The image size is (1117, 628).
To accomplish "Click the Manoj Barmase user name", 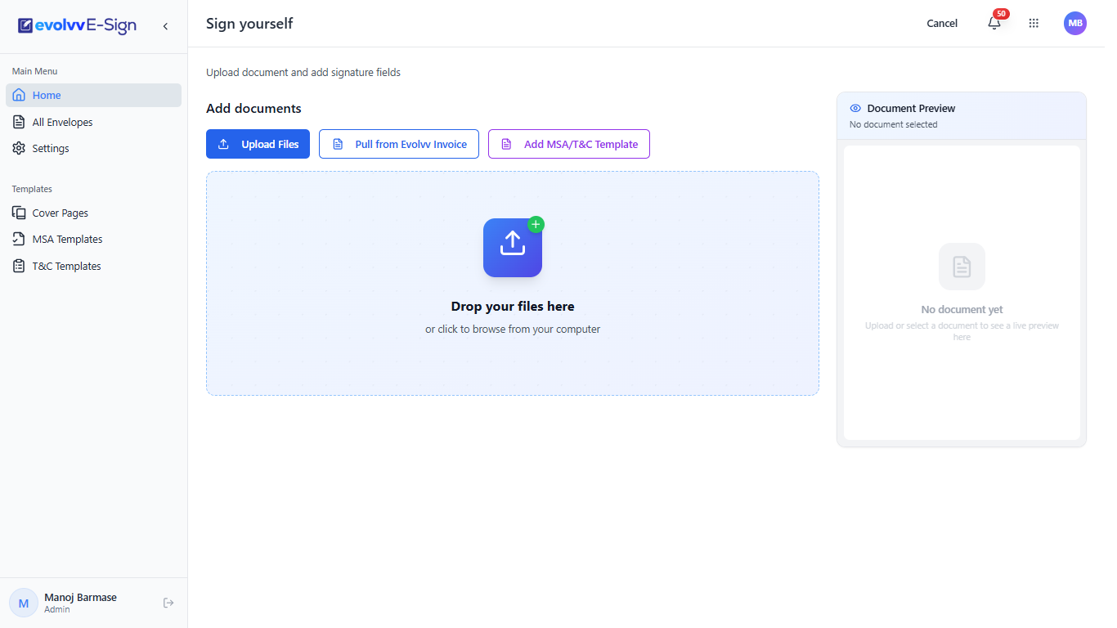I will coord(80,597).
